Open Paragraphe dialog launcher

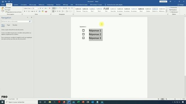(x=73, y=14)
